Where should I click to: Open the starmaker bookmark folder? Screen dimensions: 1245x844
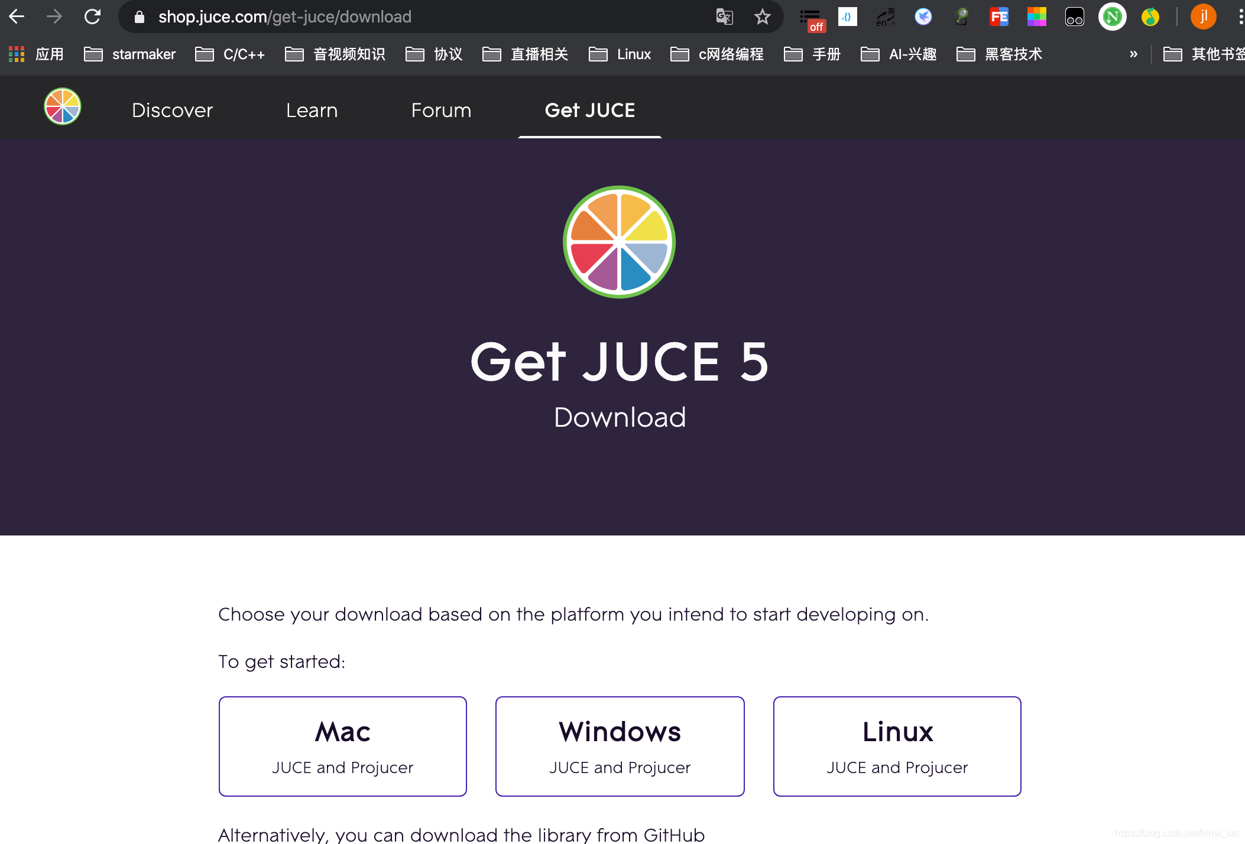click(130, 54)
